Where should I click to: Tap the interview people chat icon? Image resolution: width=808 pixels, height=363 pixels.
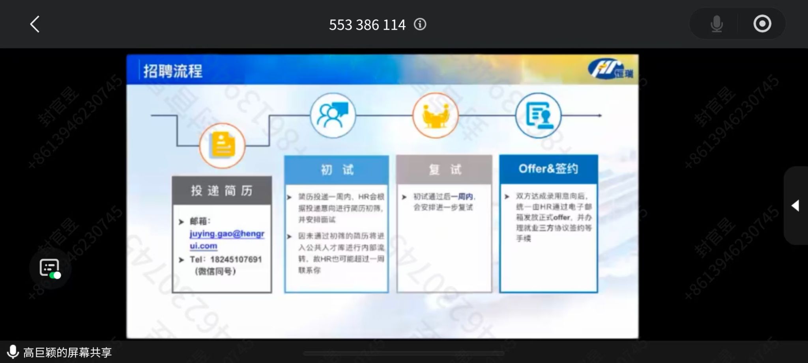pos(333,115)
